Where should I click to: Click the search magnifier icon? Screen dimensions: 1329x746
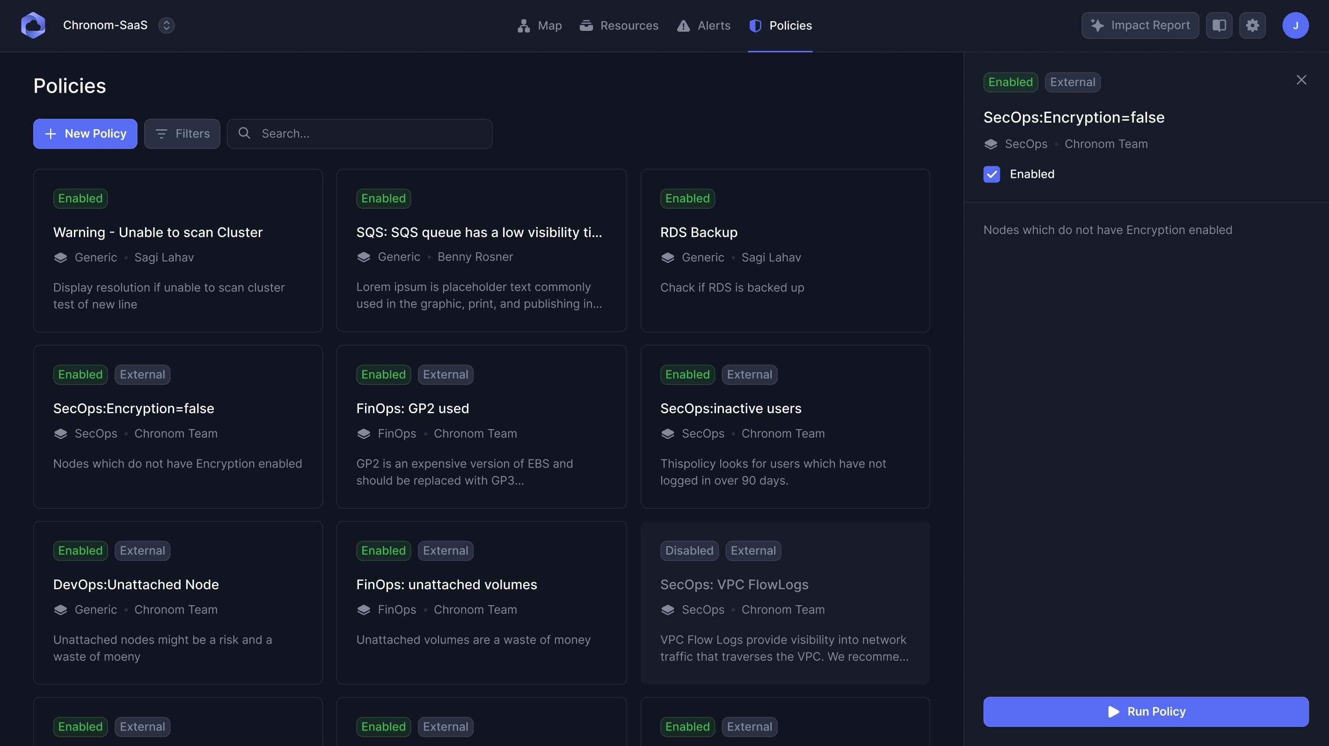245,133
